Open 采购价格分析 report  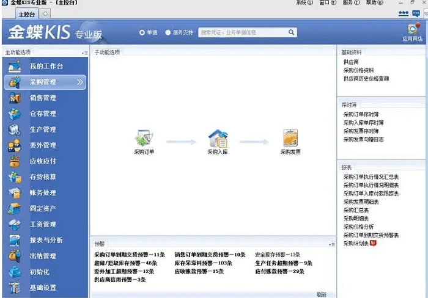point(359,227)
